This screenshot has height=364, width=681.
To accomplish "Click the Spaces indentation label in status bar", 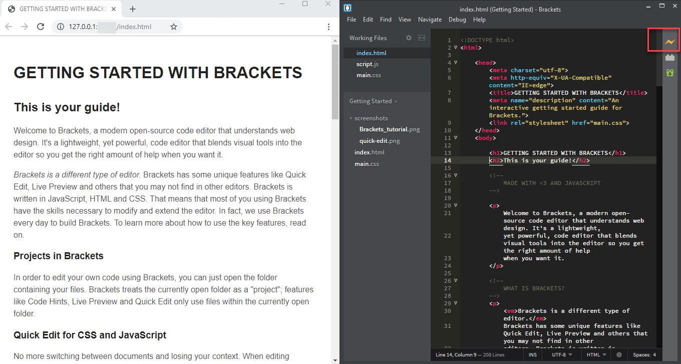I will click(x=641, y=355).
